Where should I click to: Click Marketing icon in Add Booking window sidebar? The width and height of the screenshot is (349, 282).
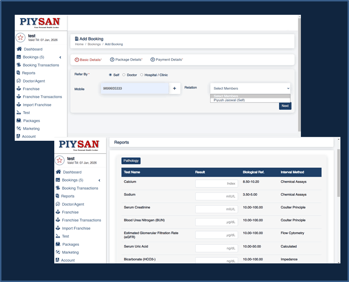(x=19, y=128)
